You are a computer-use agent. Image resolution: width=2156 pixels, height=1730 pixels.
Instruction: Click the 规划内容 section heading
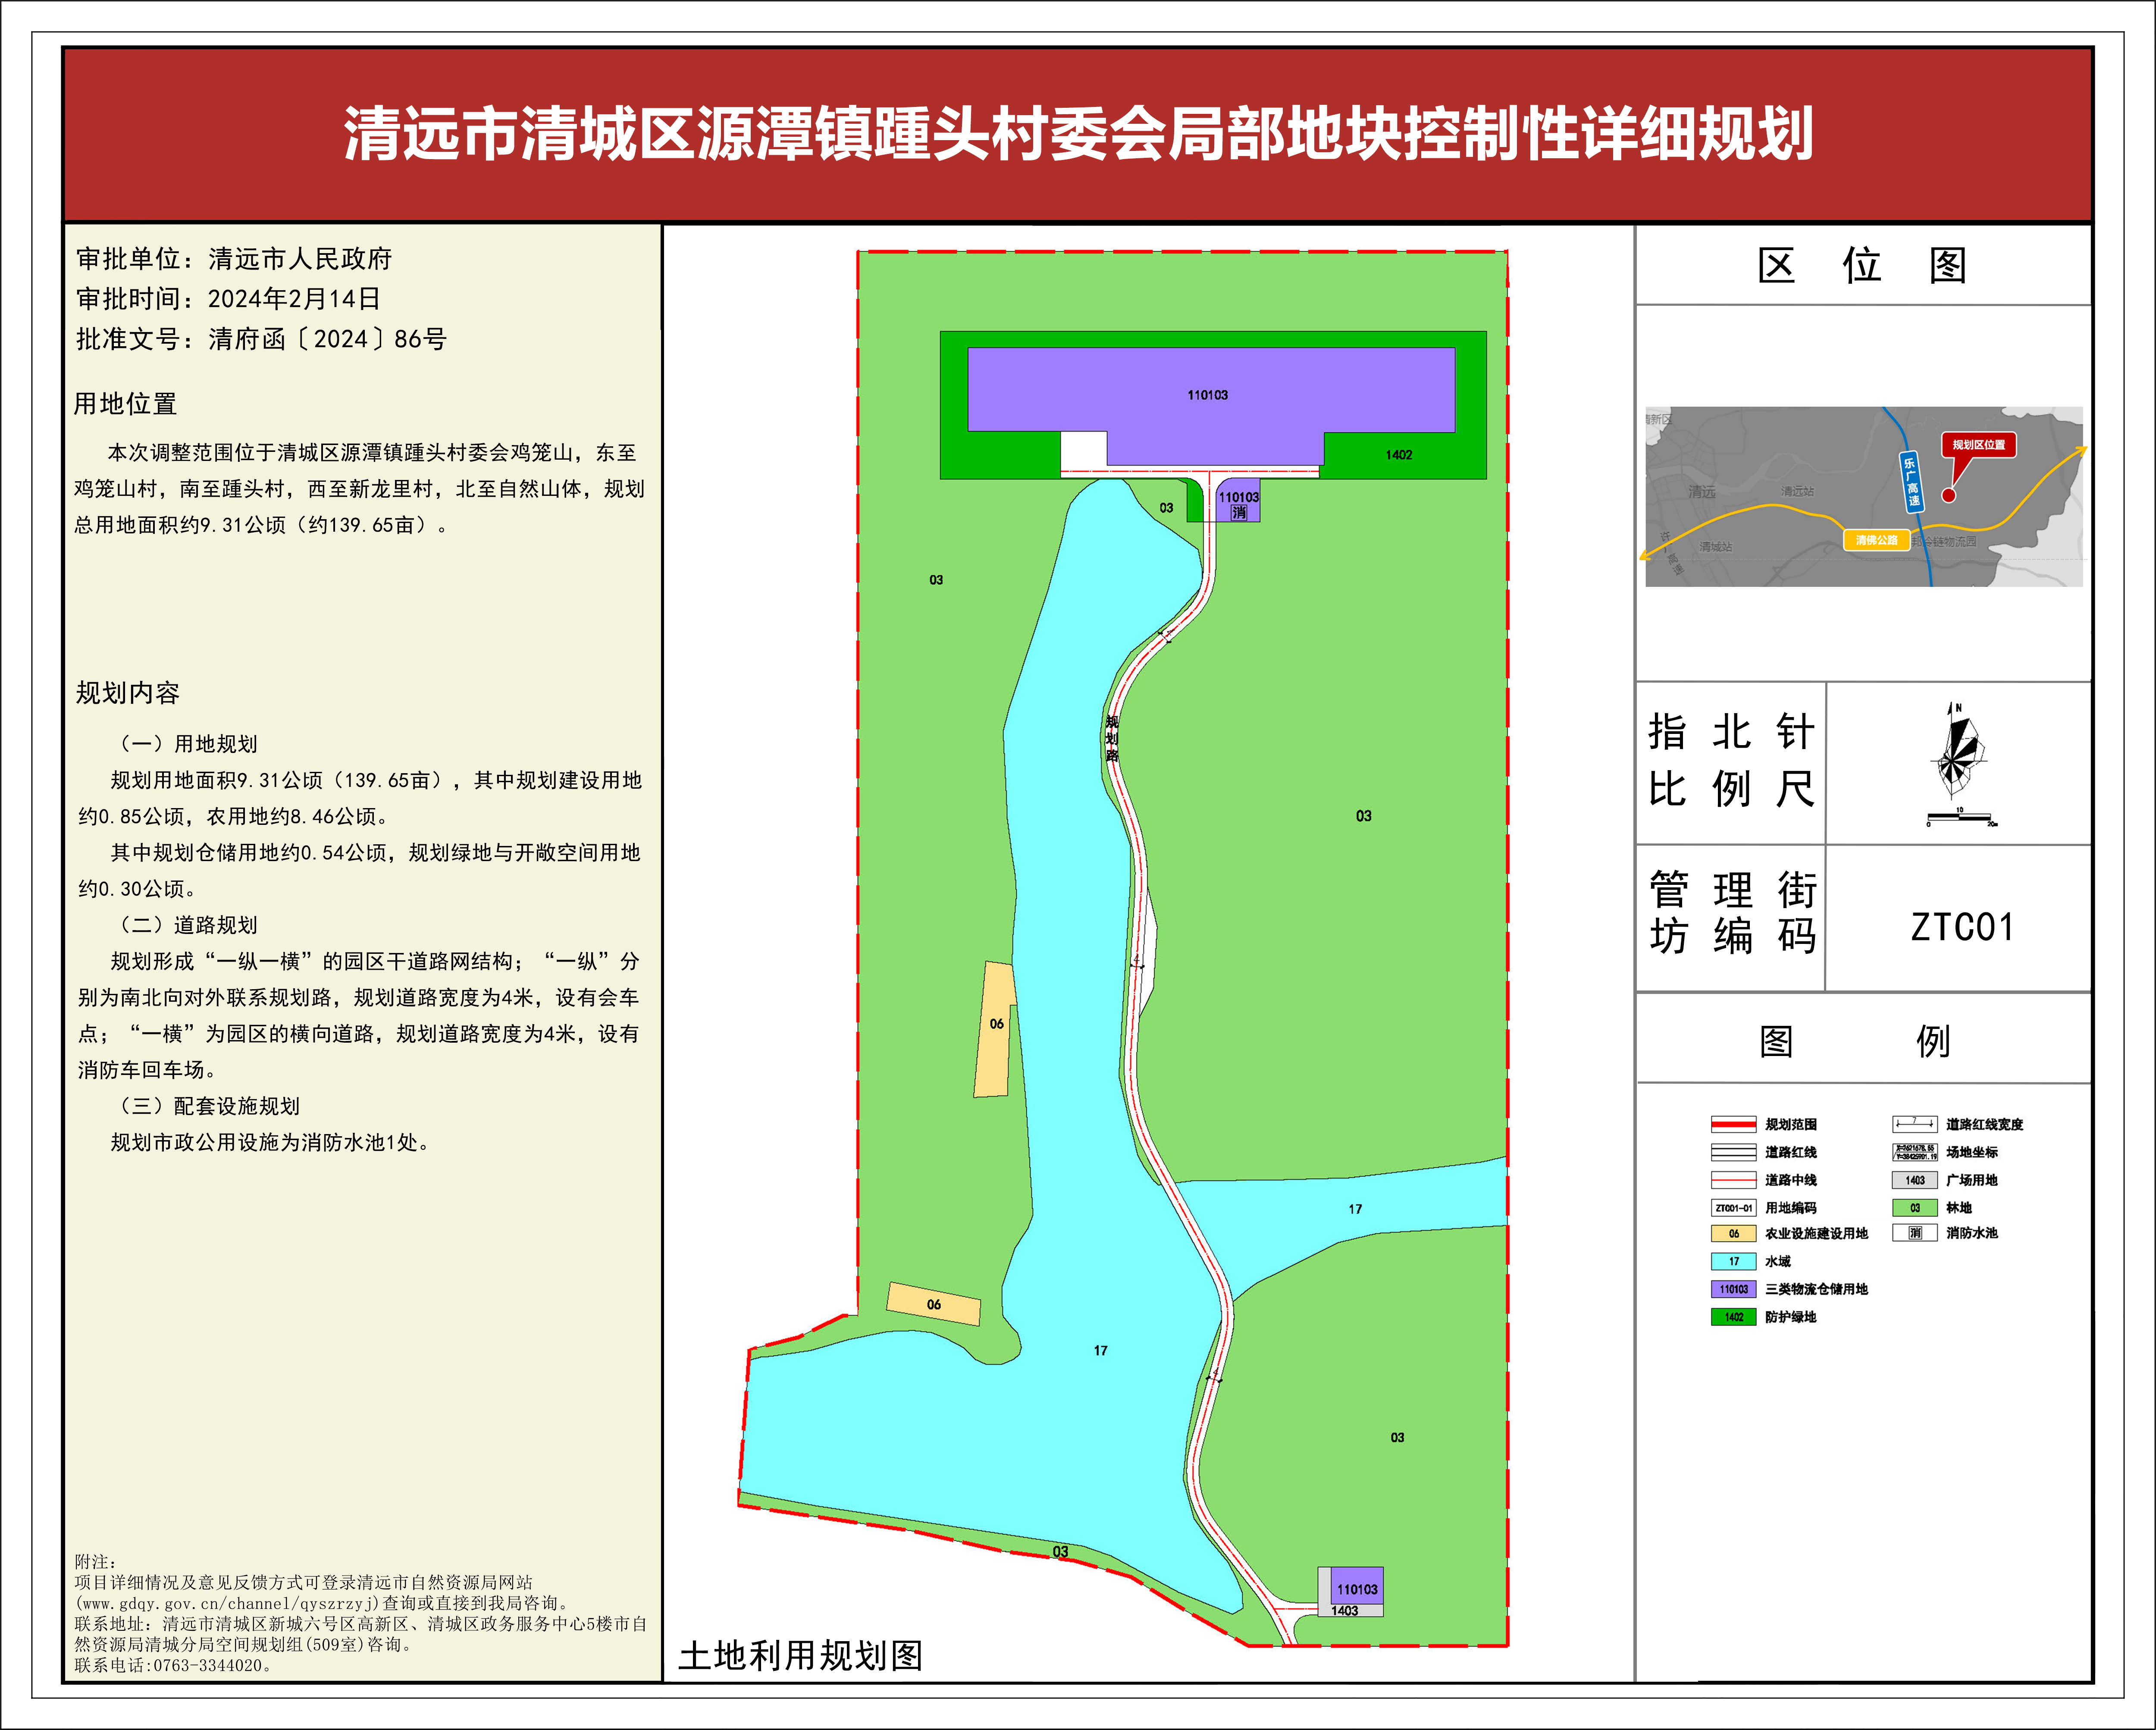click(x=127, y=693)
